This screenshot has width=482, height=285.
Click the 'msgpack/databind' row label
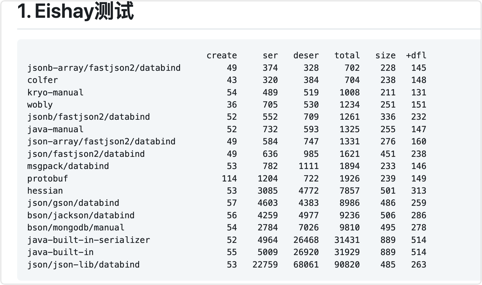pos(68,166)
